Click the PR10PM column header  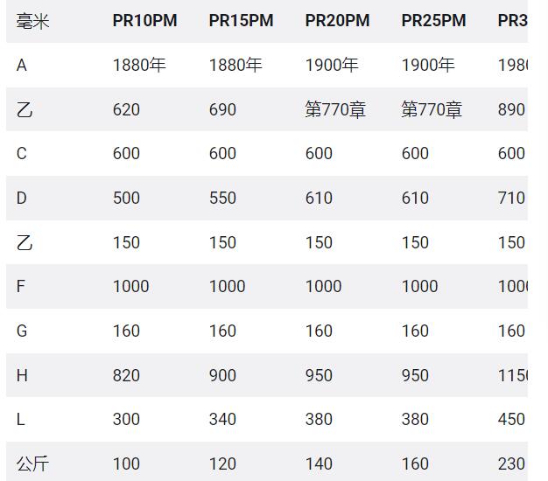[x=144, y=21]
